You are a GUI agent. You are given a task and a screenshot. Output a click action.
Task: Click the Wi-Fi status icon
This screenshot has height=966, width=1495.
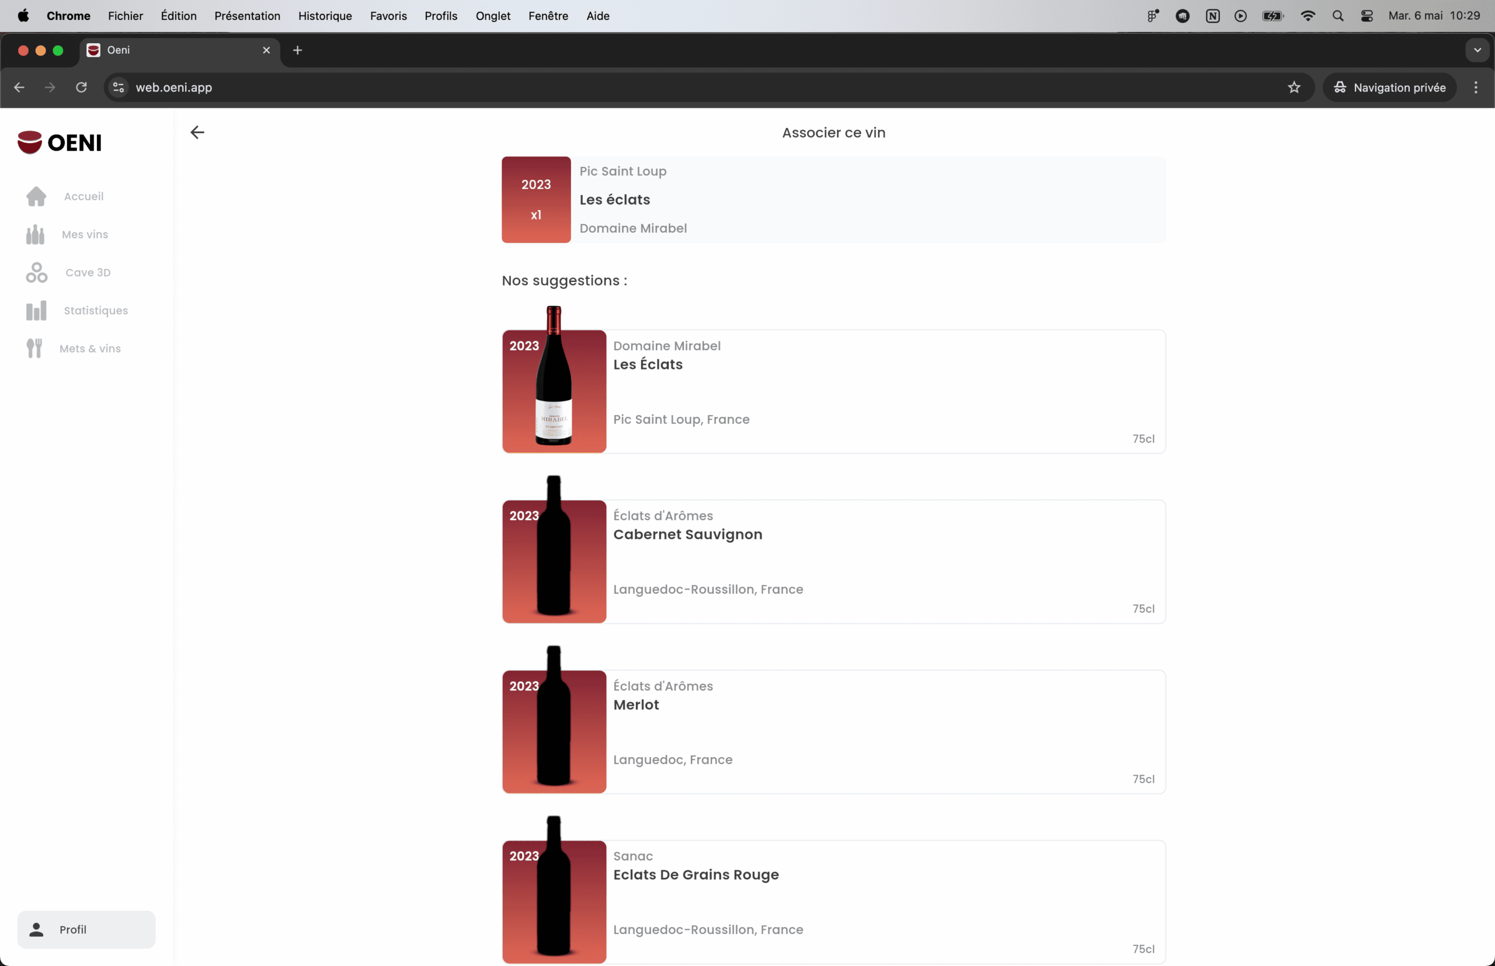coord(1308,16)
